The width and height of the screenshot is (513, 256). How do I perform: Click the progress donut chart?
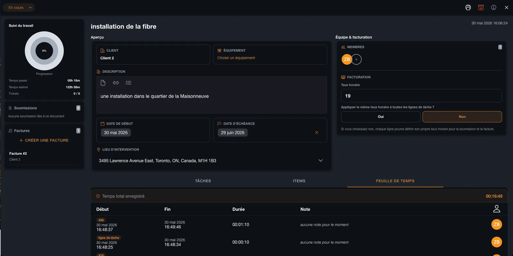click(x=44, y=51)
